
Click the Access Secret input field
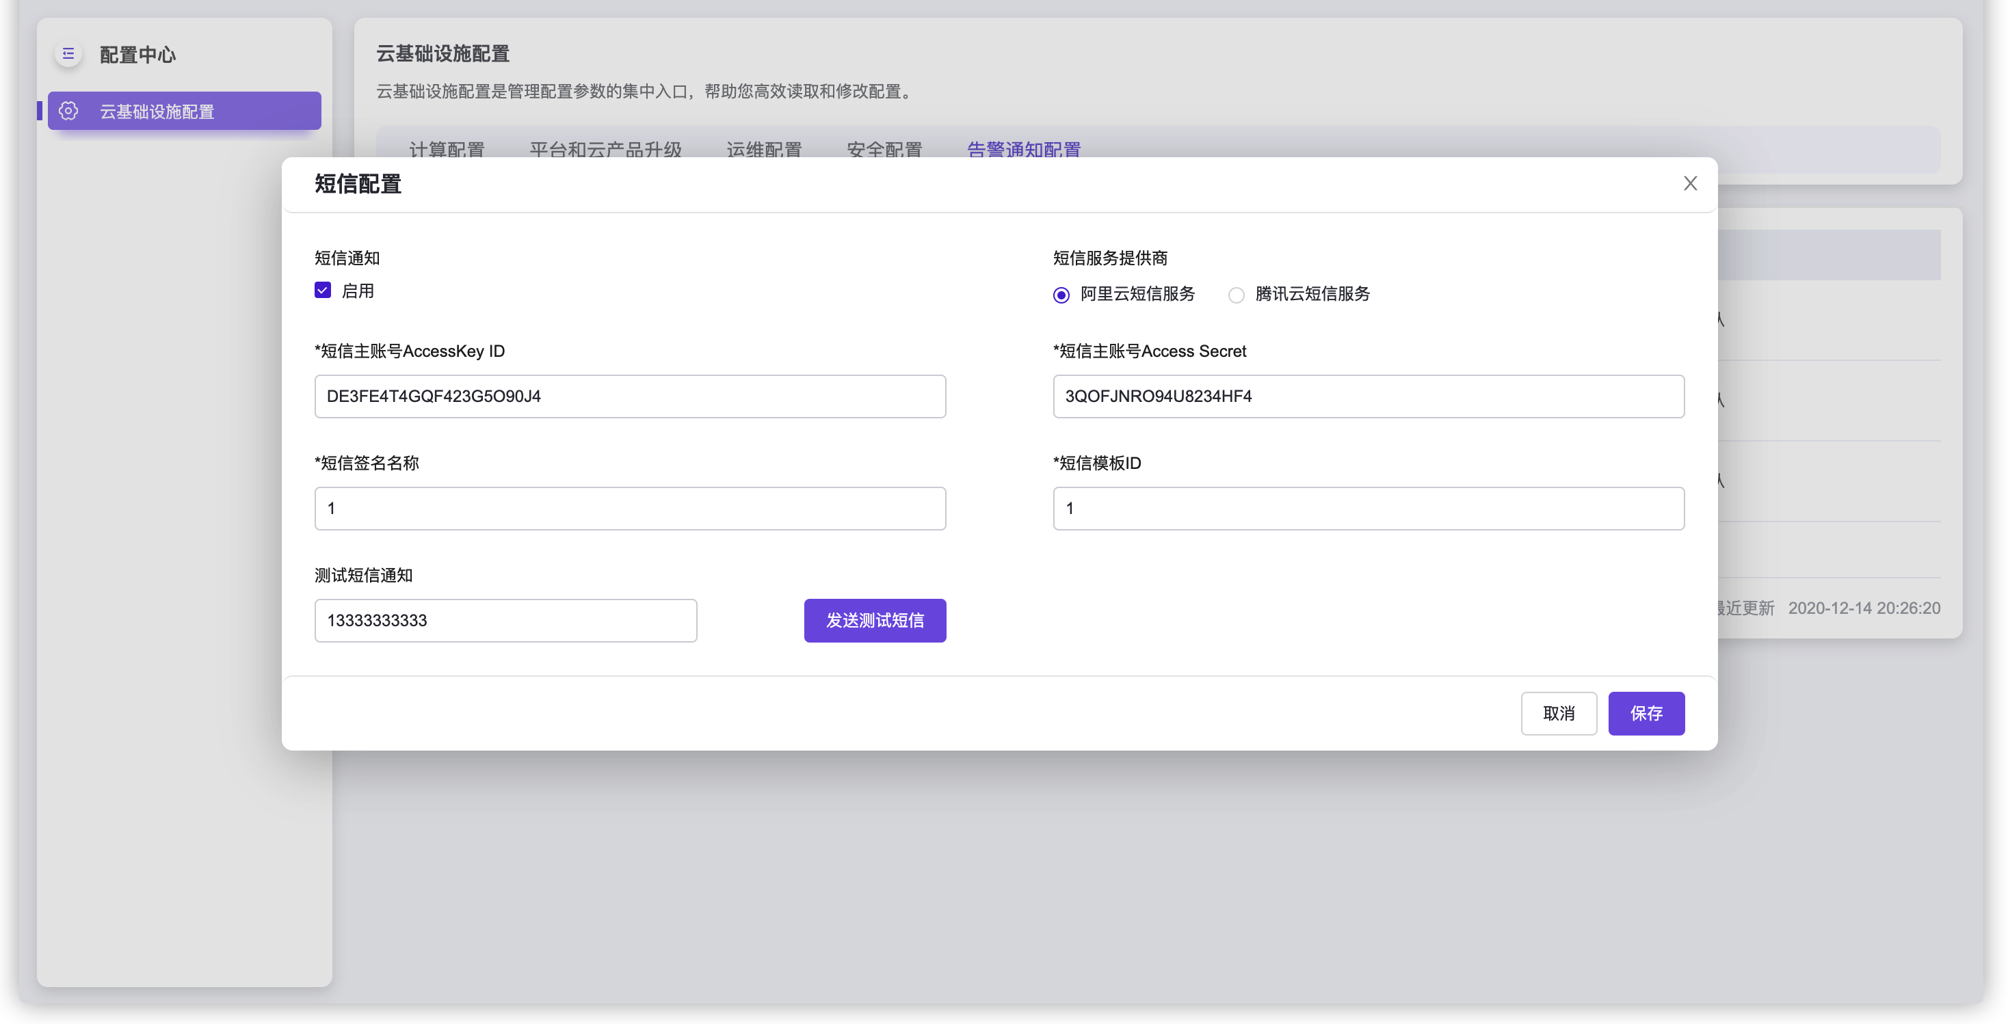(x=1368, y=396)
